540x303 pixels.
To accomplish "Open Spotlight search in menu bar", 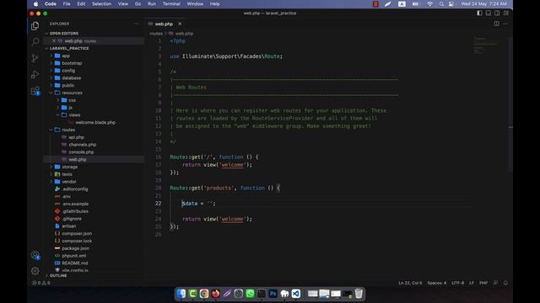I will [441, 4].
